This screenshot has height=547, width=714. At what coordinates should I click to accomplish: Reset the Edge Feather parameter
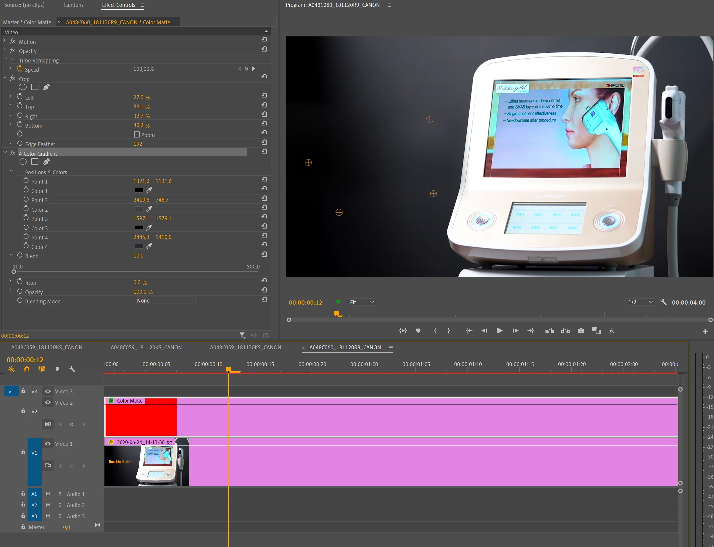tap(264, 142)
